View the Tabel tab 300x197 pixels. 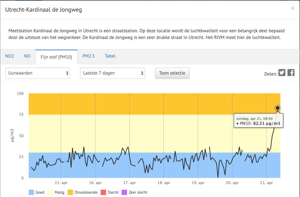coord(110,56)
